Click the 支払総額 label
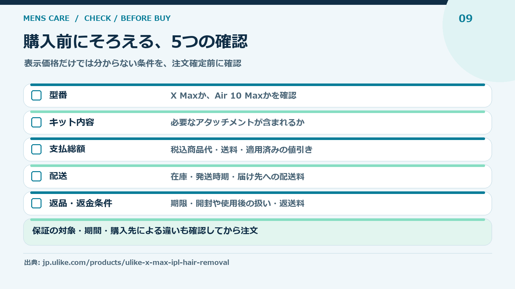Image resolution: width=515 pixels, height=289 pixels. 67,149
